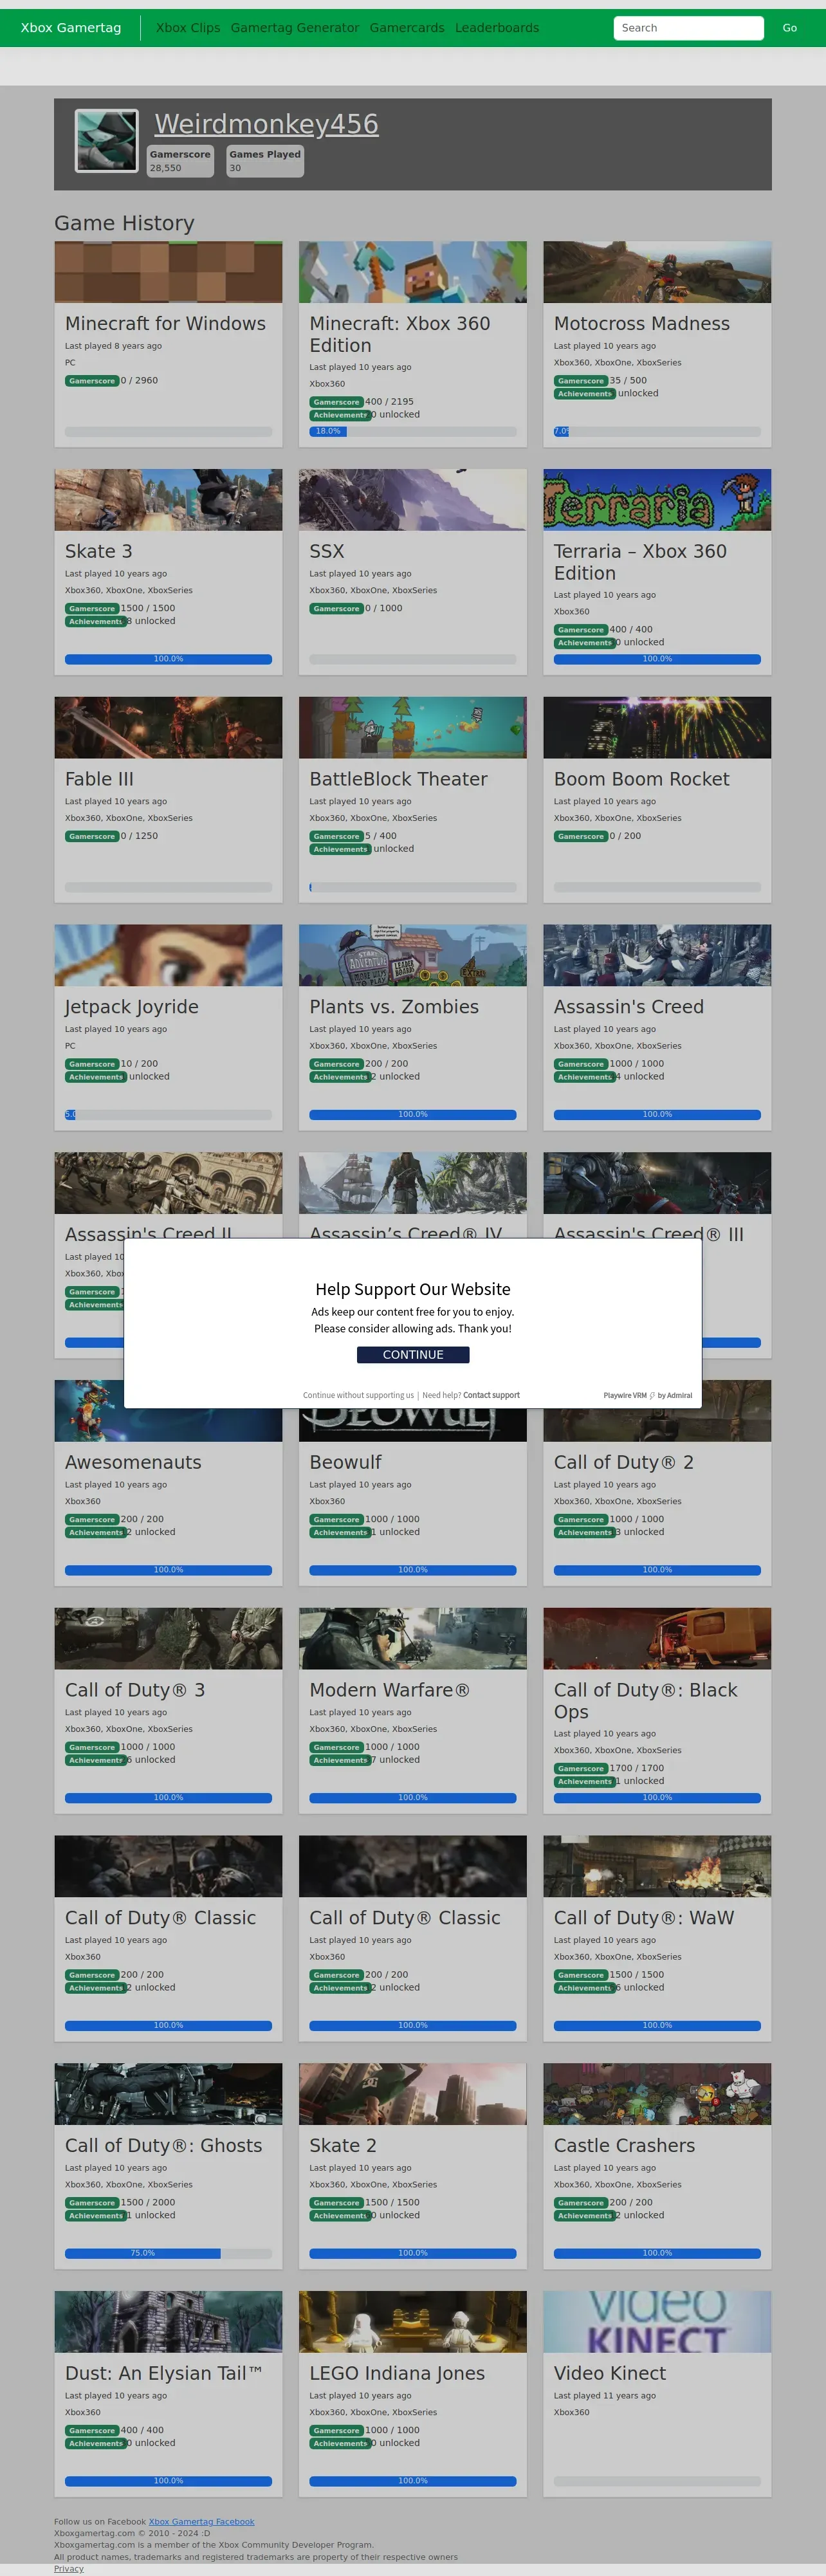Choose Continue without supporting us
This screenshot has height=2576, width=826.
358,1395
